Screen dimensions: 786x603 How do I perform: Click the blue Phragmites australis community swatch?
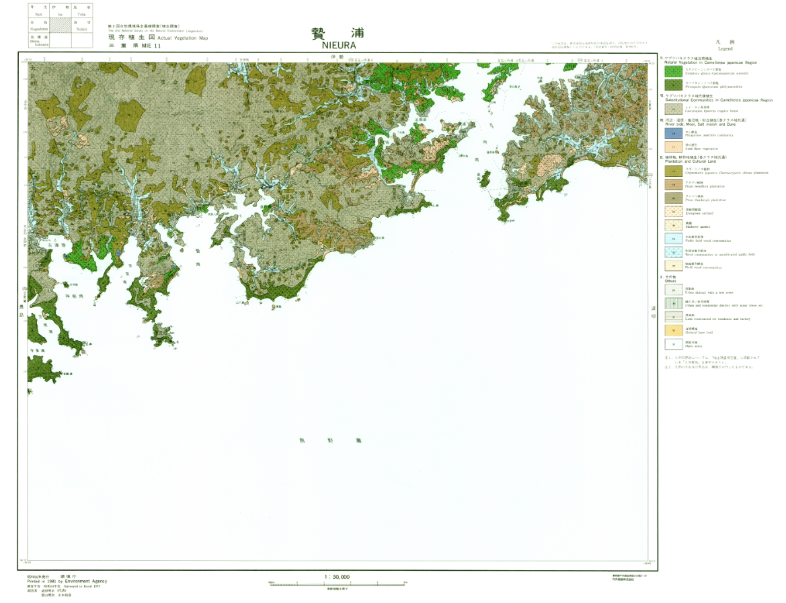673,134
